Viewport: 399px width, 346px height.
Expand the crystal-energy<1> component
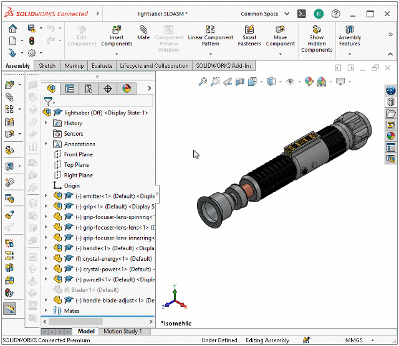tap(46, 258)
